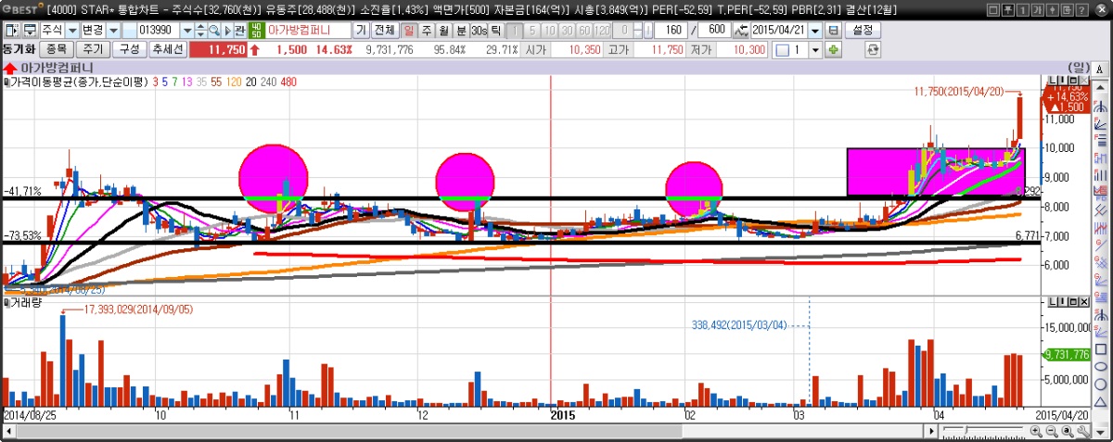Select the circle drawing tool at the sidebar bottom
This screenshot has width=1113, height=442.
(1100, 383)
